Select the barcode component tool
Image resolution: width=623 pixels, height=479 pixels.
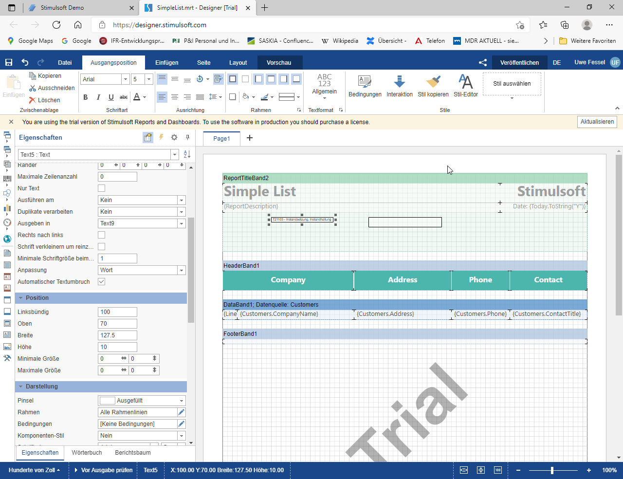click(7, 179)
